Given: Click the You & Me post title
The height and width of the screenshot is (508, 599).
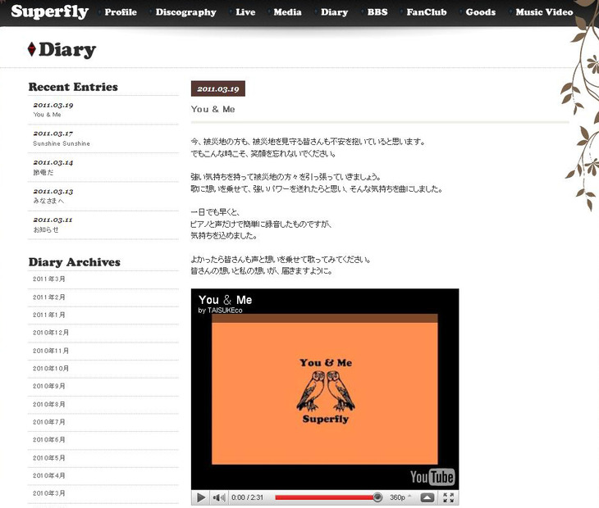Looking at the screenshot, I should pos(213,110).
